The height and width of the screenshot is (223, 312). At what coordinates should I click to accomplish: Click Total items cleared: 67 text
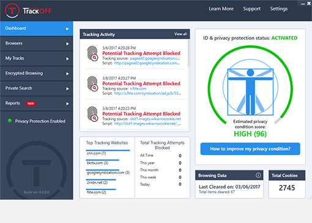pos(217,192)
